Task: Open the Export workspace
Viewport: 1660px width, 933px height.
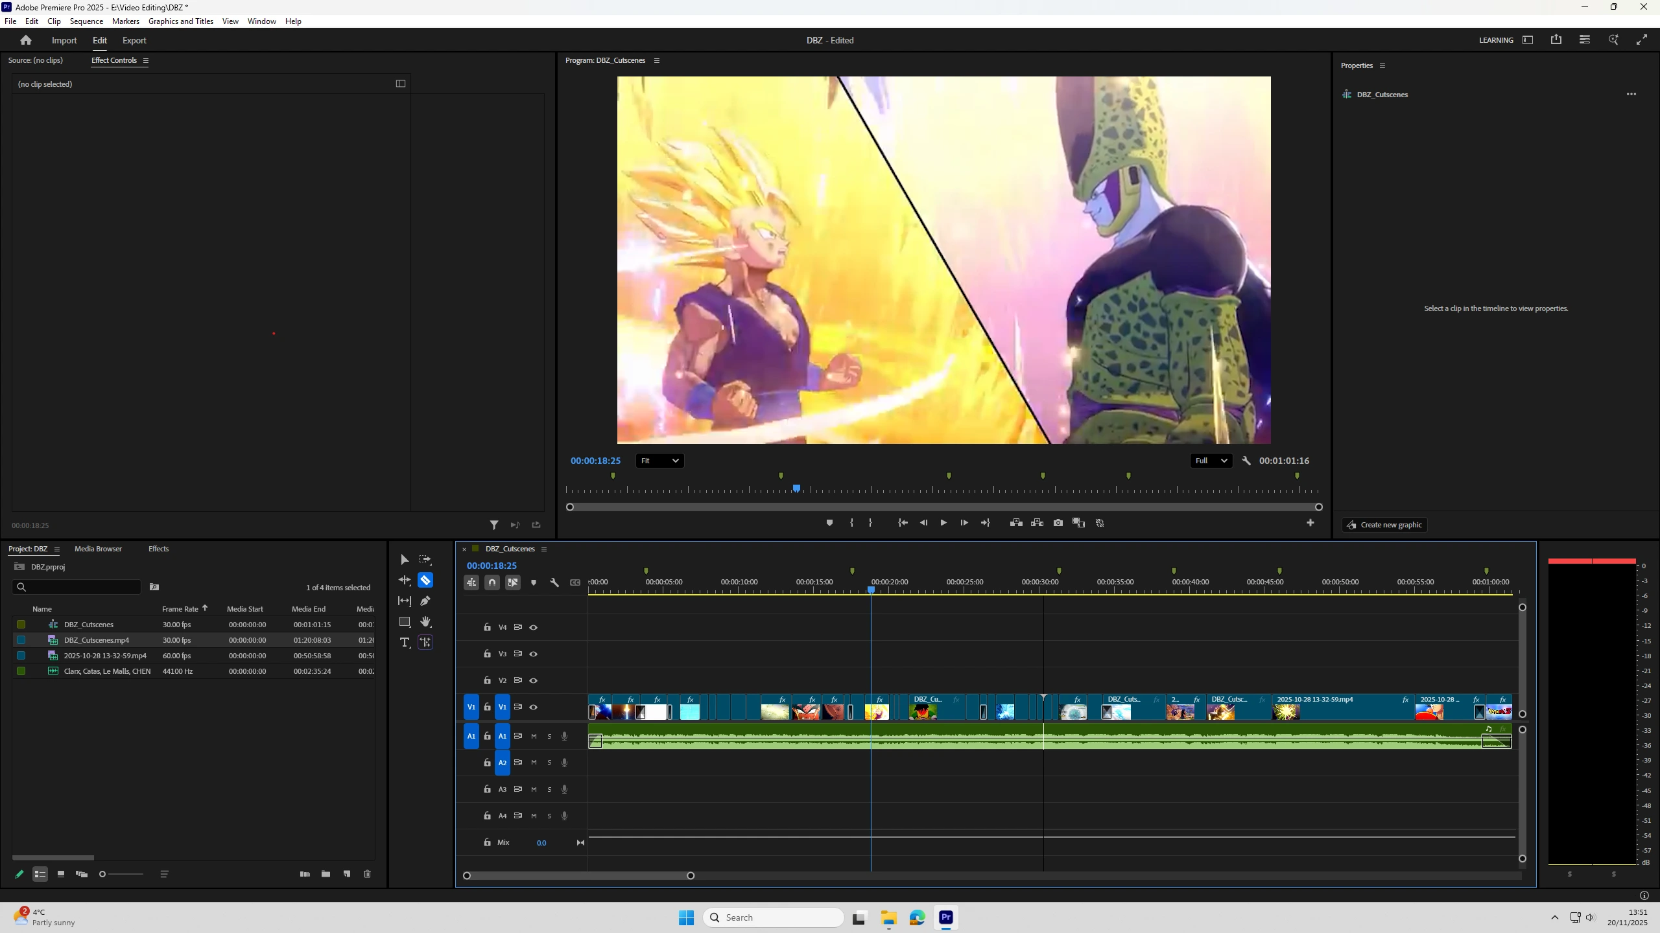Action: (x=134, y=40)
